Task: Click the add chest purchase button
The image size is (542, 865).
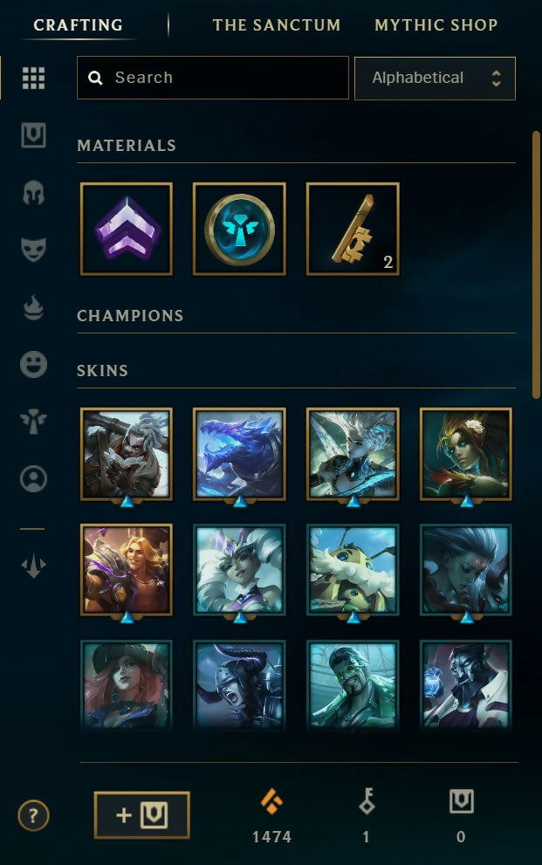Action: point(141,815)
